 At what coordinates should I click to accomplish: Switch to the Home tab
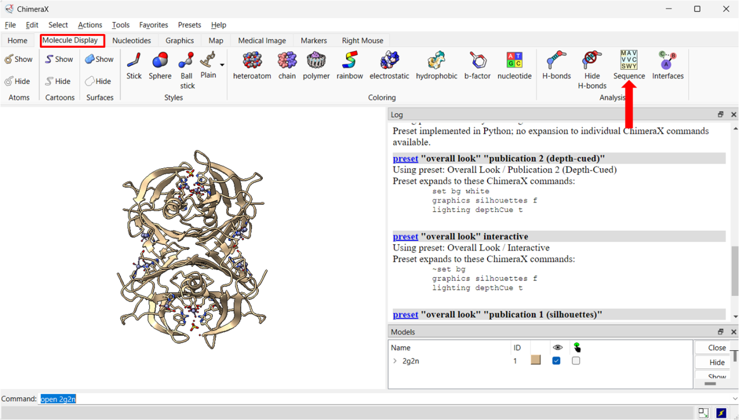click(x=18, y=40)
